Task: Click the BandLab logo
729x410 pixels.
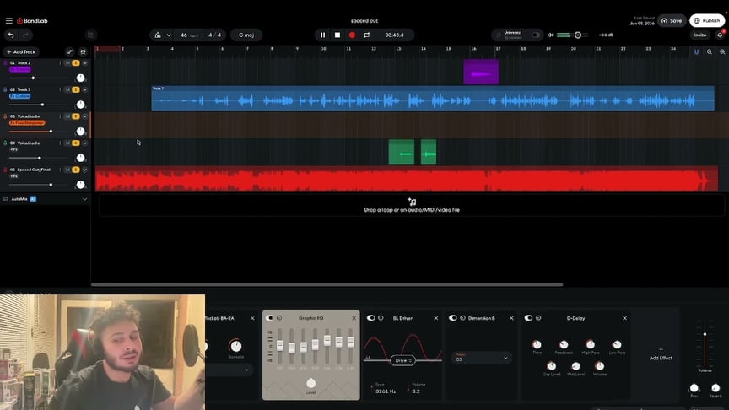Action: tap(33, 20)
